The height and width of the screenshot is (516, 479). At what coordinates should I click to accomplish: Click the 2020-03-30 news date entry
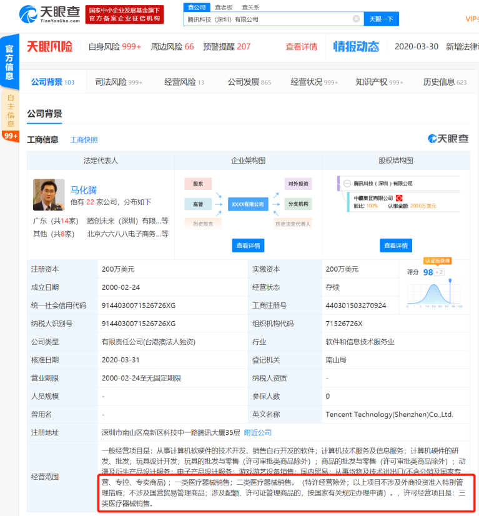click(416, 47)
